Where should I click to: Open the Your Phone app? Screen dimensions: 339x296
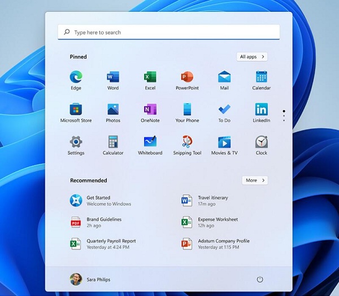tap(187, 113)
